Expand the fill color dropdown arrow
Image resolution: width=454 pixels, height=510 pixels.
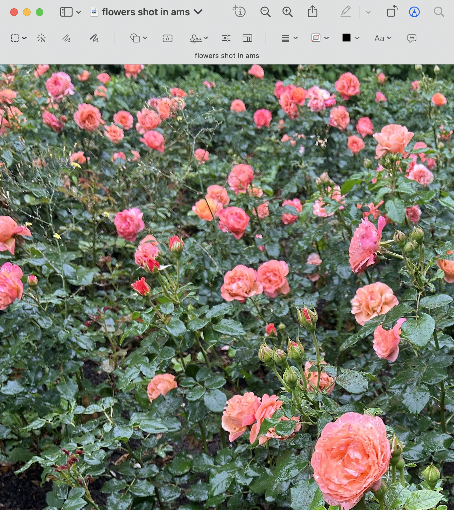coord(357,38)
